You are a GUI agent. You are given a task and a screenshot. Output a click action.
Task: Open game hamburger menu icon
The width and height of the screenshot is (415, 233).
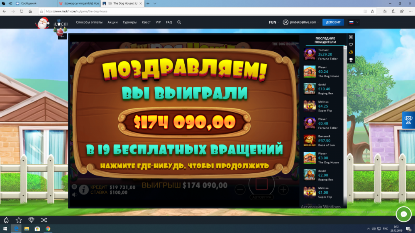pyautogui.click(x=74, y=187)
